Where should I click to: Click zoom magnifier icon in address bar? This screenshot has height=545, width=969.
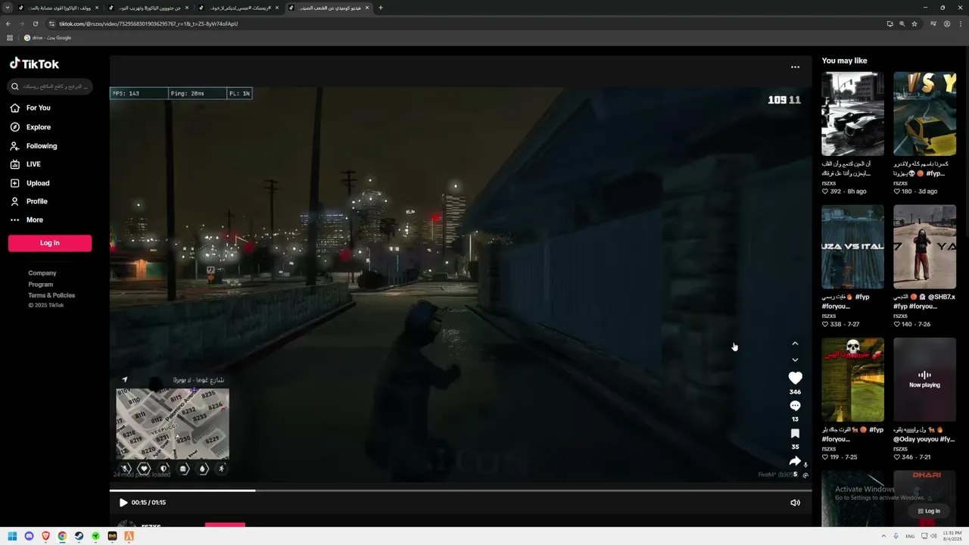(902, 23)
